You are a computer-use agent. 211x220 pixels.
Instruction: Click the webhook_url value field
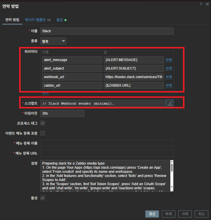pyautogui.click(x=134, y=77)
